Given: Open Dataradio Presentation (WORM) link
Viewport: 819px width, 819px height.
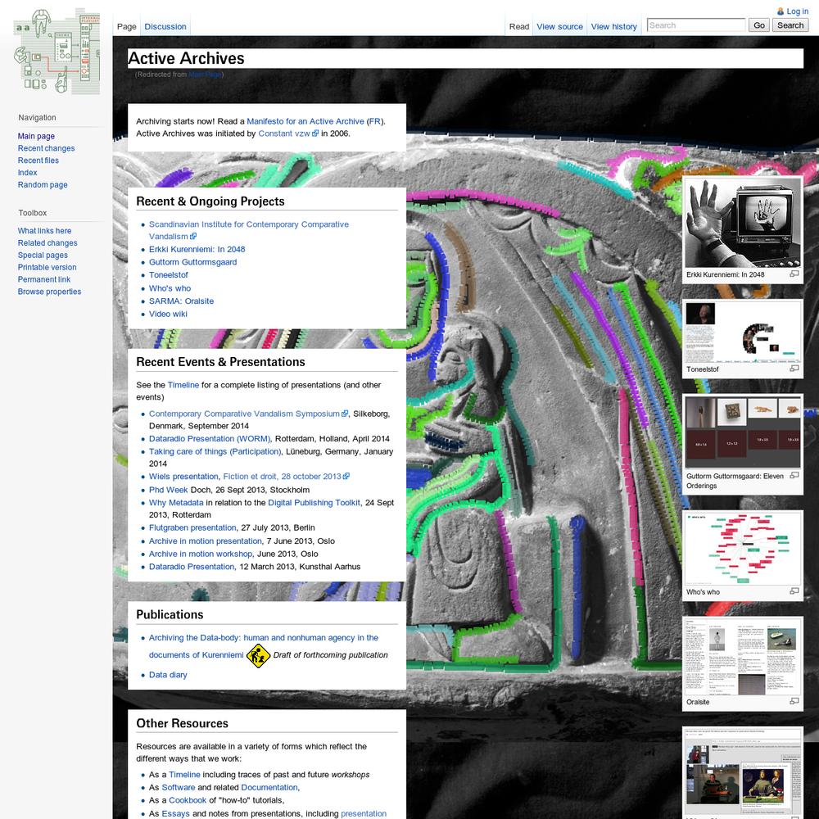Looking at the screenshot, I should pos(210,439).
